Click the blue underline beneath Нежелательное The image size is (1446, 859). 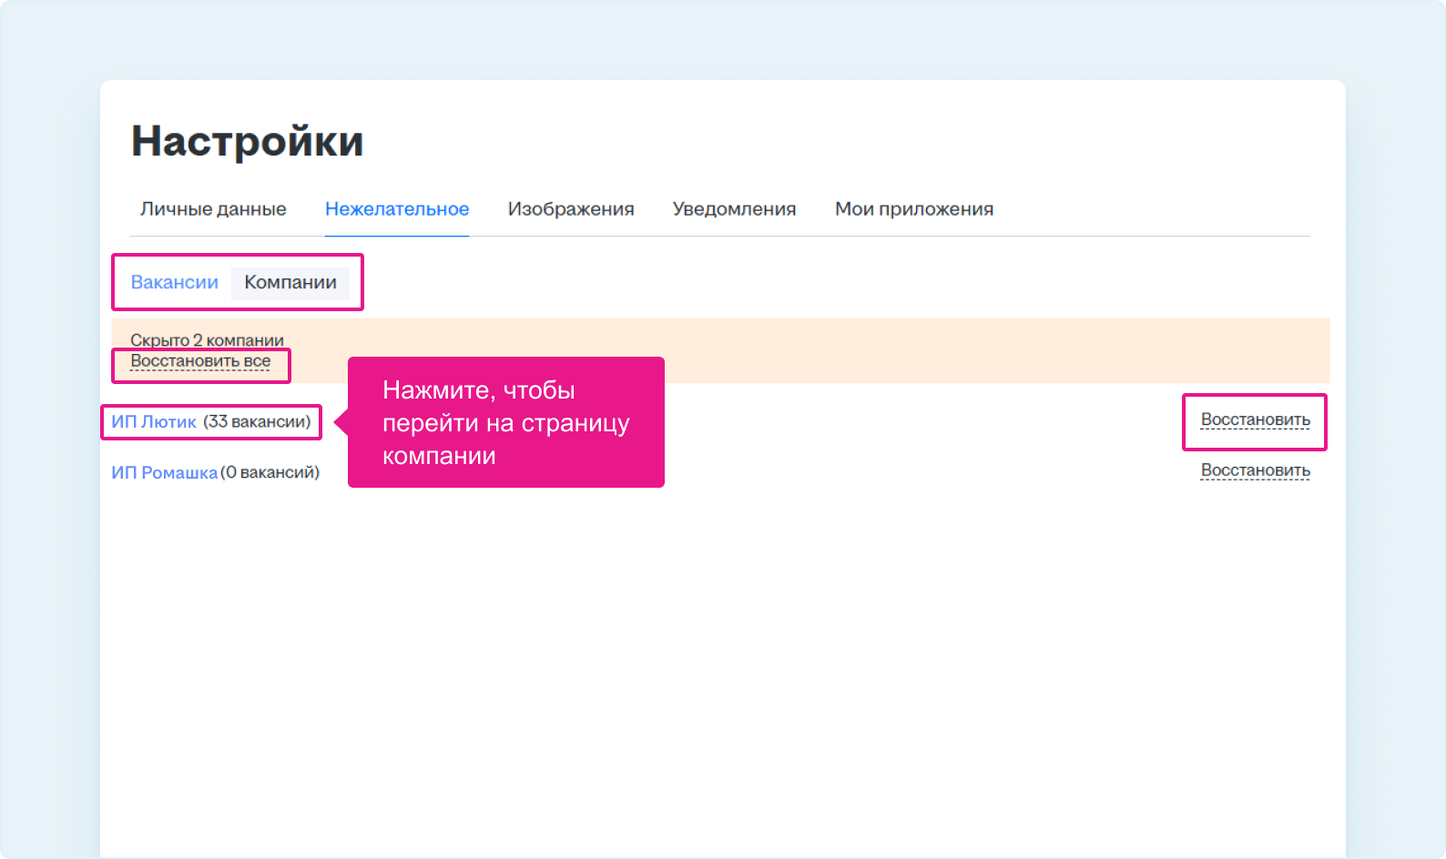(x=397, y=236)
